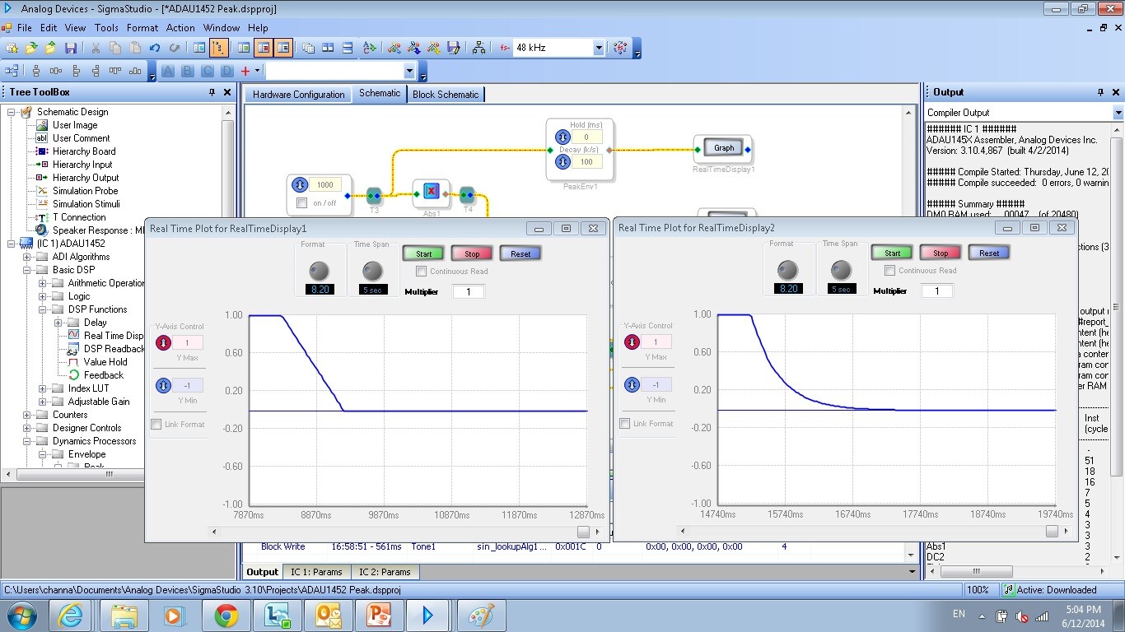Click the Time Span knob in RealTimeDisplay2 plot
This screenshot has height=632, width=1125.
(841, 270)
